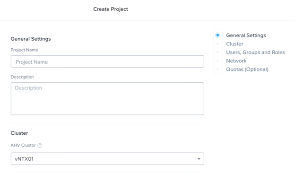Screen dimensions: 295x173
Task: Click the Cluster section heading
Action: pos(19,133)
